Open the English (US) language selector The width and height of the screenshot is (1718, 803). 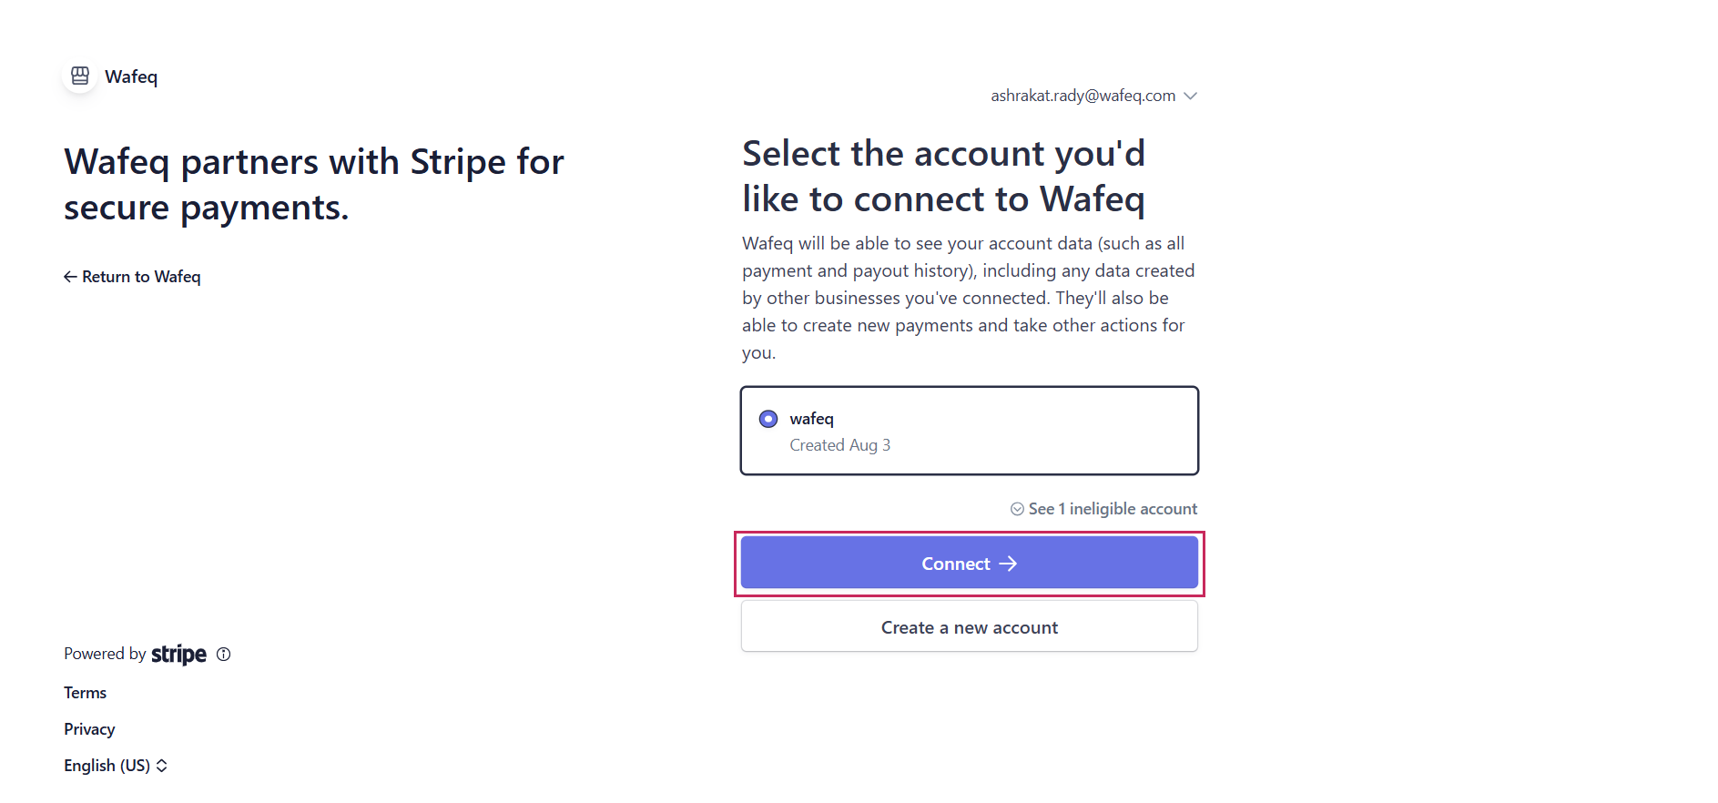point(107,766)
